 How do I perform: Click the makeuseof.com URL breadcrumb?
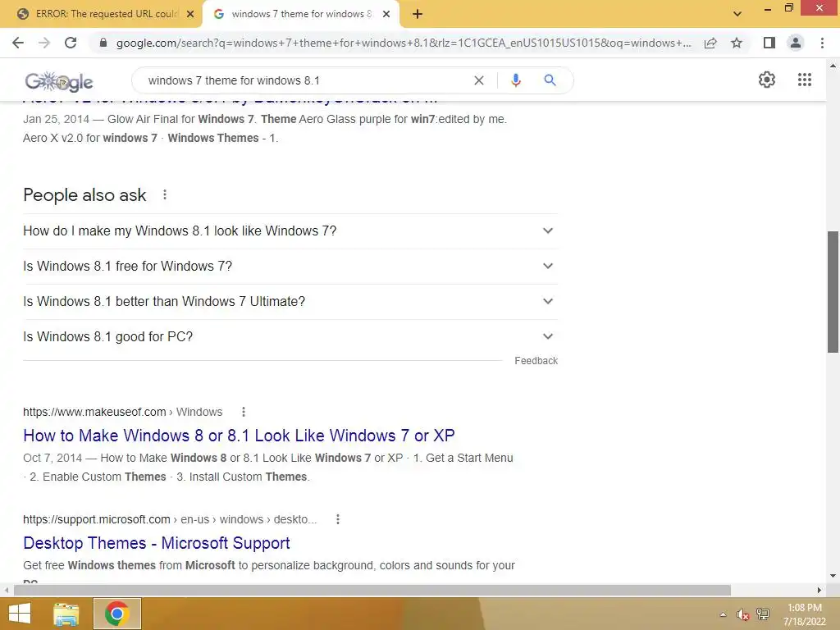pyautogui.click(x=122, y=412)
